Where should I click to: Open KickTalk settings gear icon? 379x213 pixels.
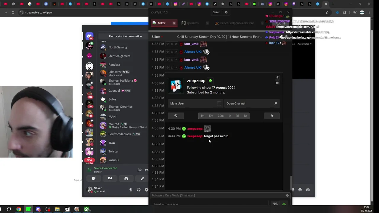point(226,12)
